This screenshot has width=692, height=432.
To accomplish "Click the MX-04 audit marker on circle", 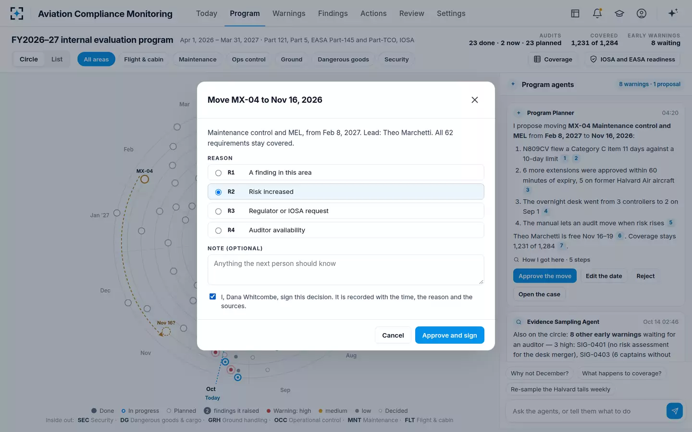I will pos(145,179).
